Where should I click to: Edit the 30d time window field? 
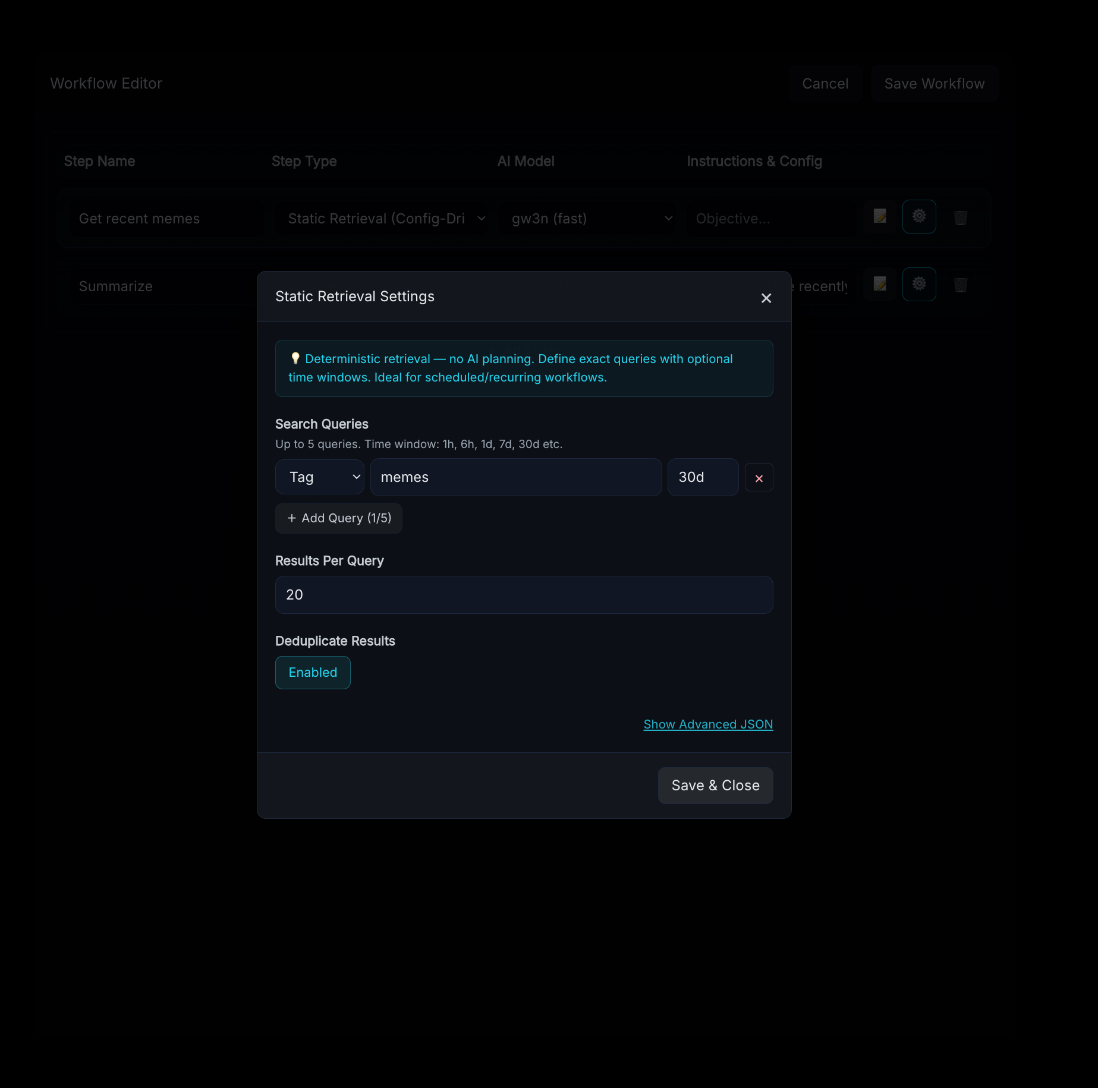[703, 477]
